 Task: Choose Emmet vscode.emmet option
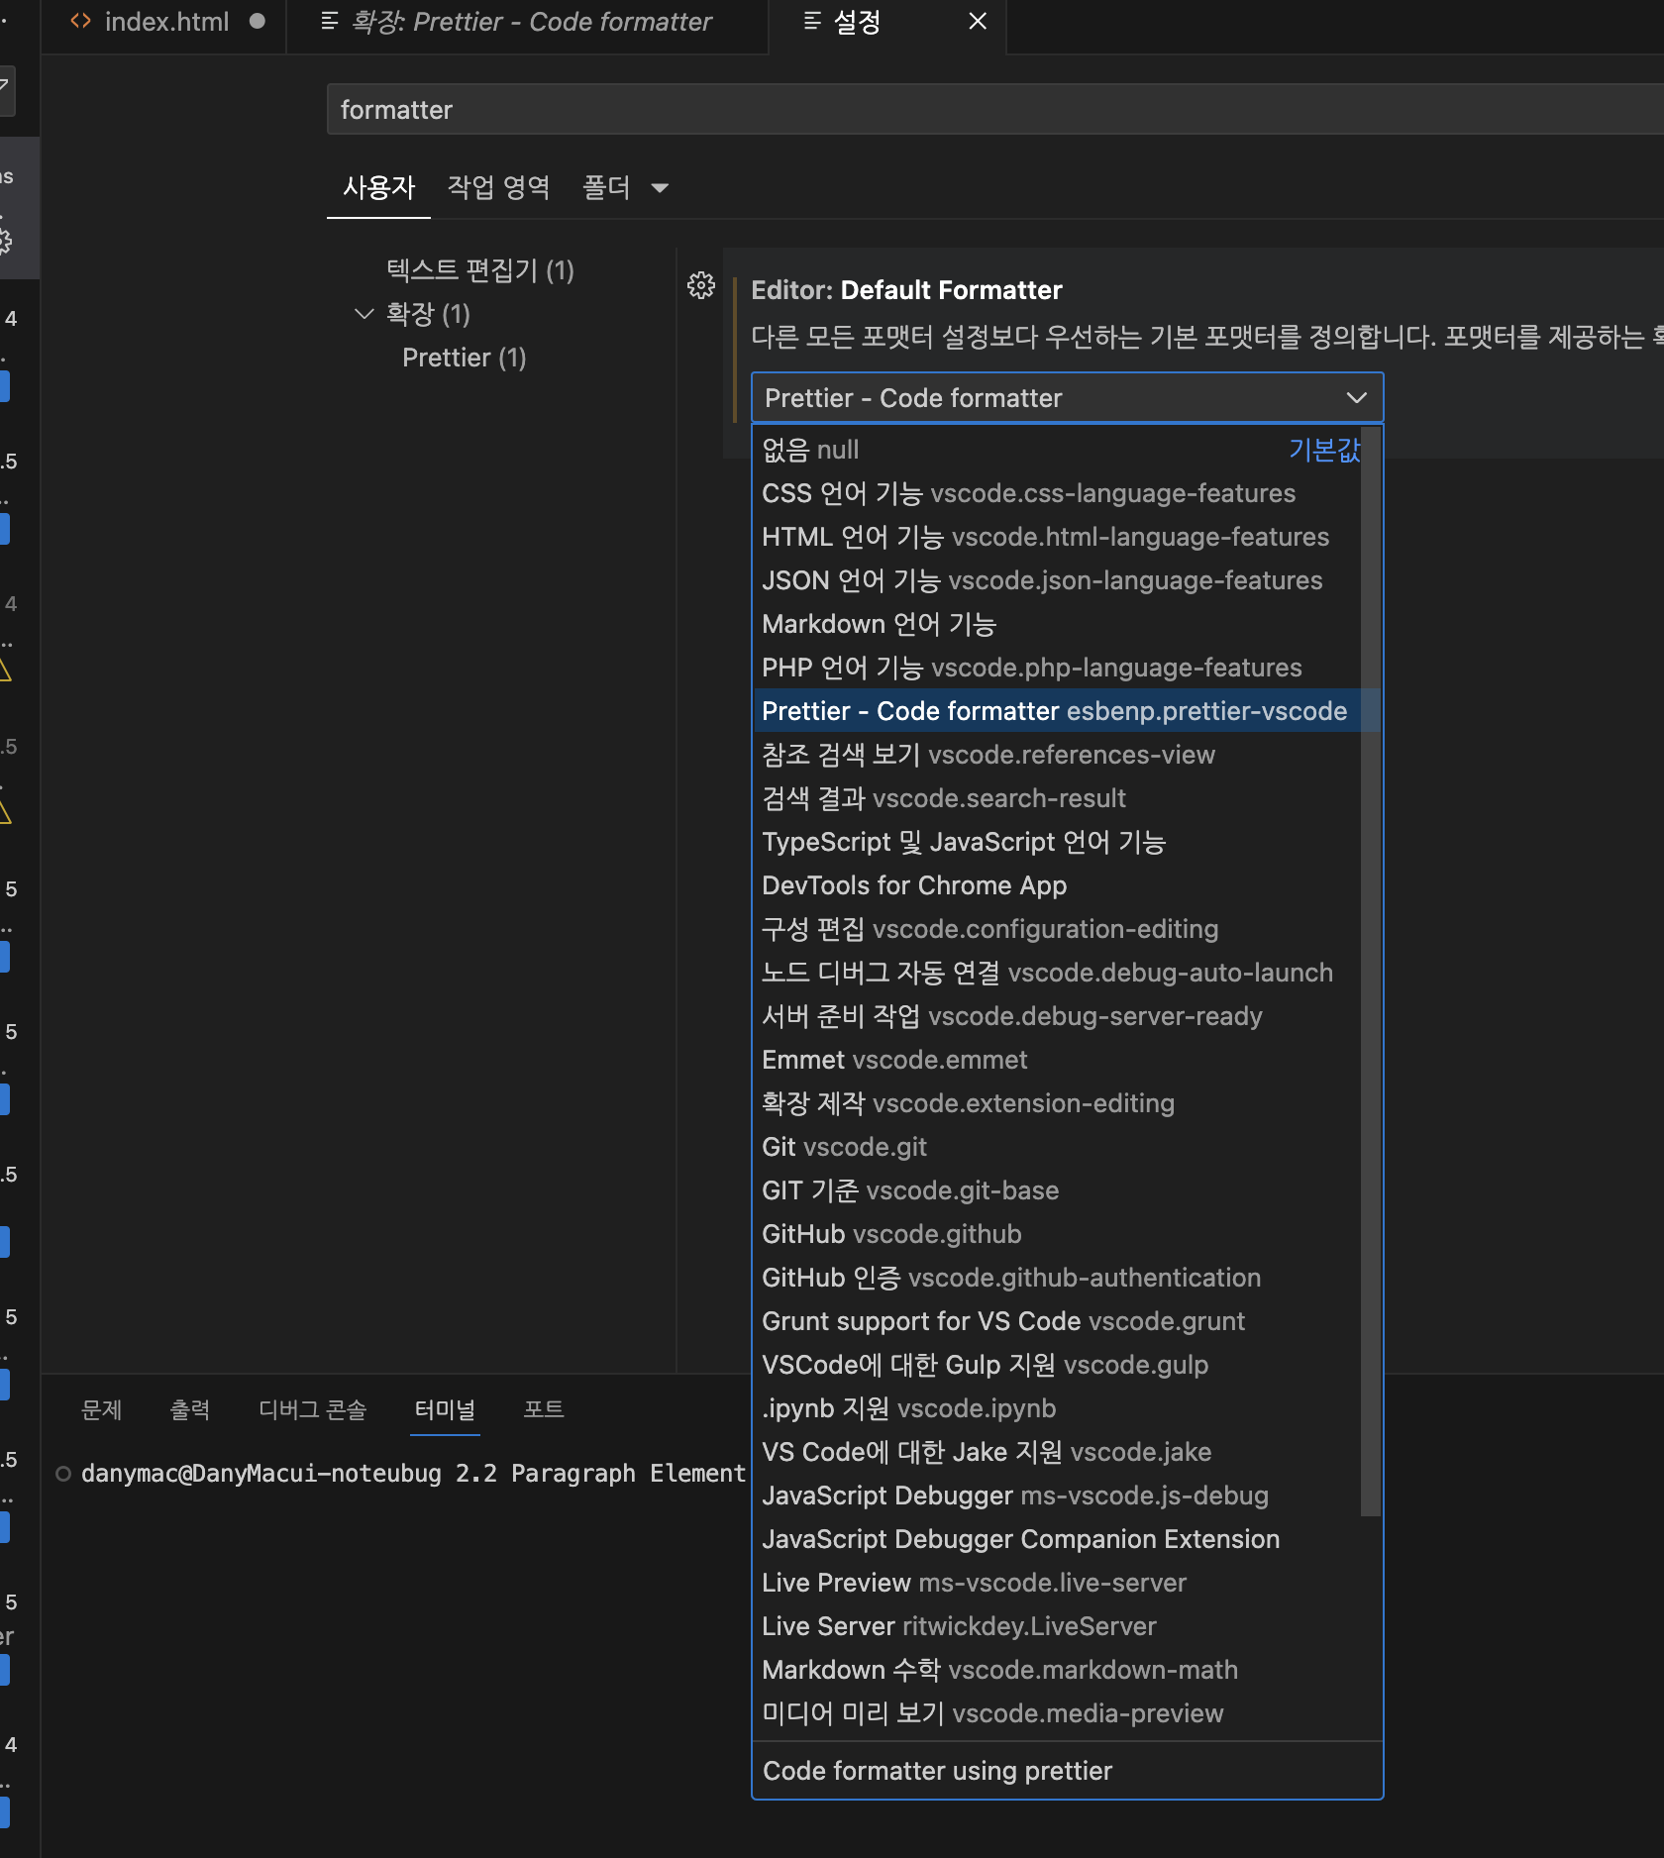[x=1057, y=1060]
